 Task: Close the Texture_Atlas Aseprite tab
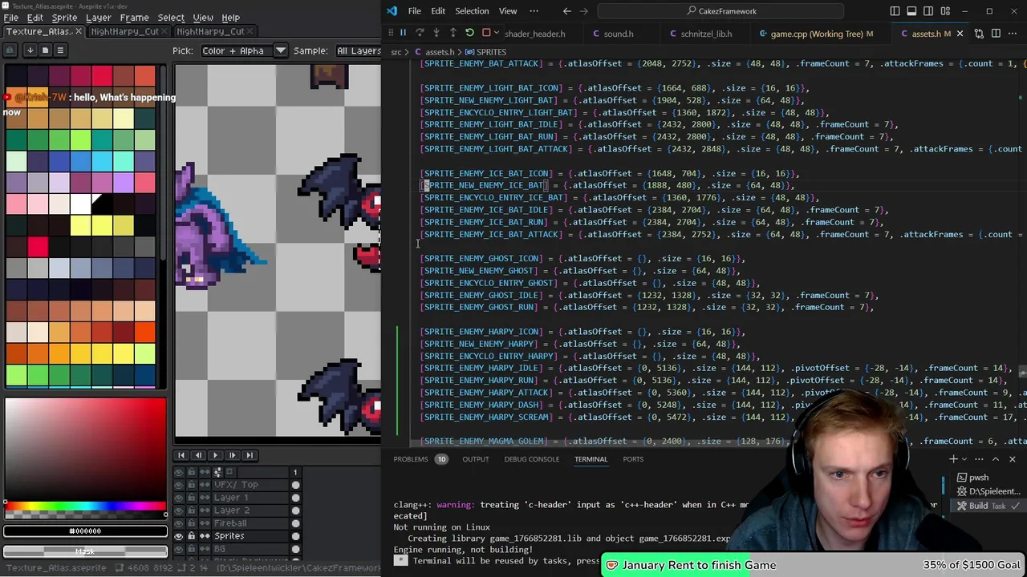(79, 31)
